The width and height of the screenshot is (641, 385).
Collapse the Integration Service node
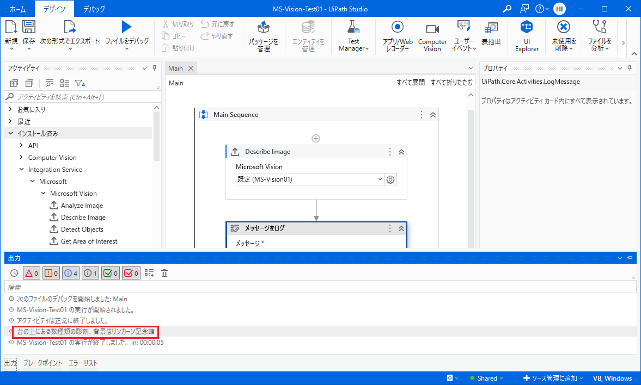[x=21, y=169]
